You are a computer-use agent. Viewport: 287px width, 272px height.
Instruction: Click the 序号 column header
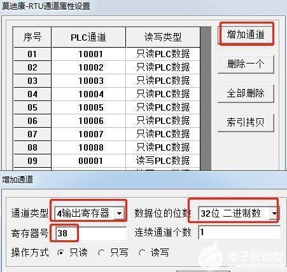[x=32, y=37]
